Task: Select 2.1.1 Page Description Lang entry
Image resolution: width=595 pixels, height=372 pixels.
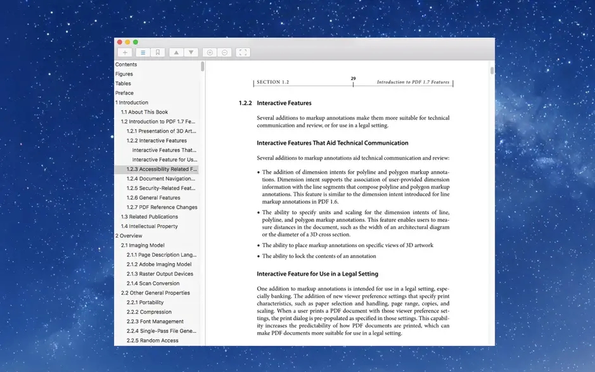Action: click(x=162, y=255)
